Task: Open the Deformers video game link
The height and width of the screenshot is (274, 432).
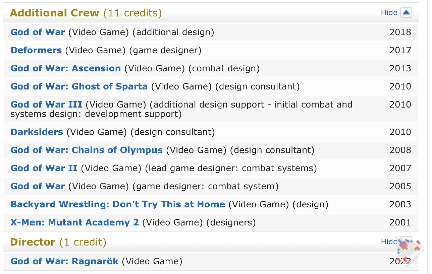Action: pyautogui.click(x=36, y=50)
